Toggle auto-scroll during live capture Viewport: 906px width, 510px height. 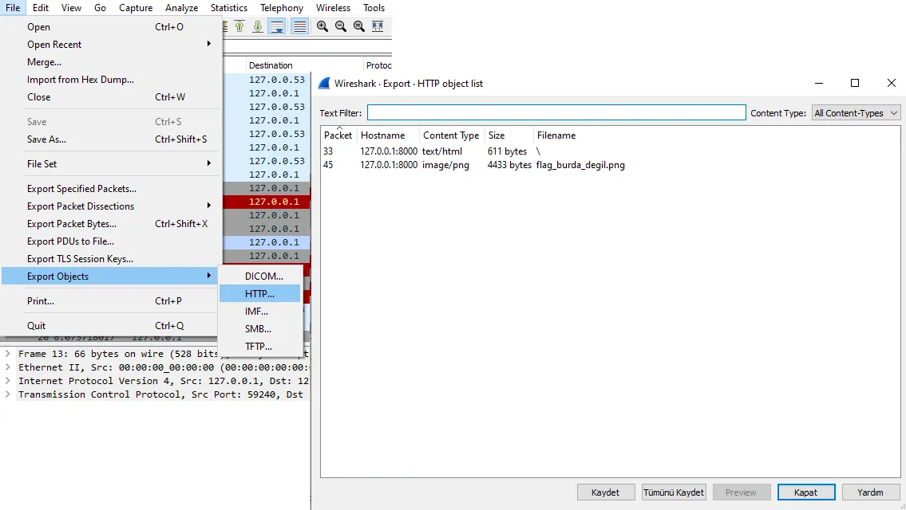tap(277, 26)
